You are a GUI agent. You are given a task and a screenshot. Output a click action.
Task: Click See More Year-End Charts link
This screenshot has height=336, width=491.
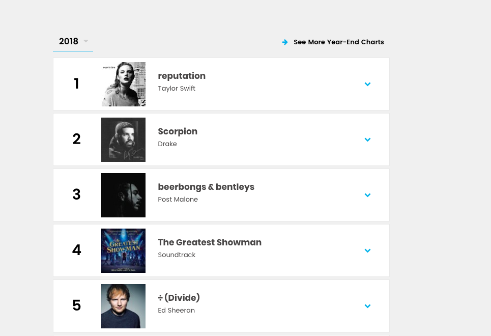[x=338, y=42]
